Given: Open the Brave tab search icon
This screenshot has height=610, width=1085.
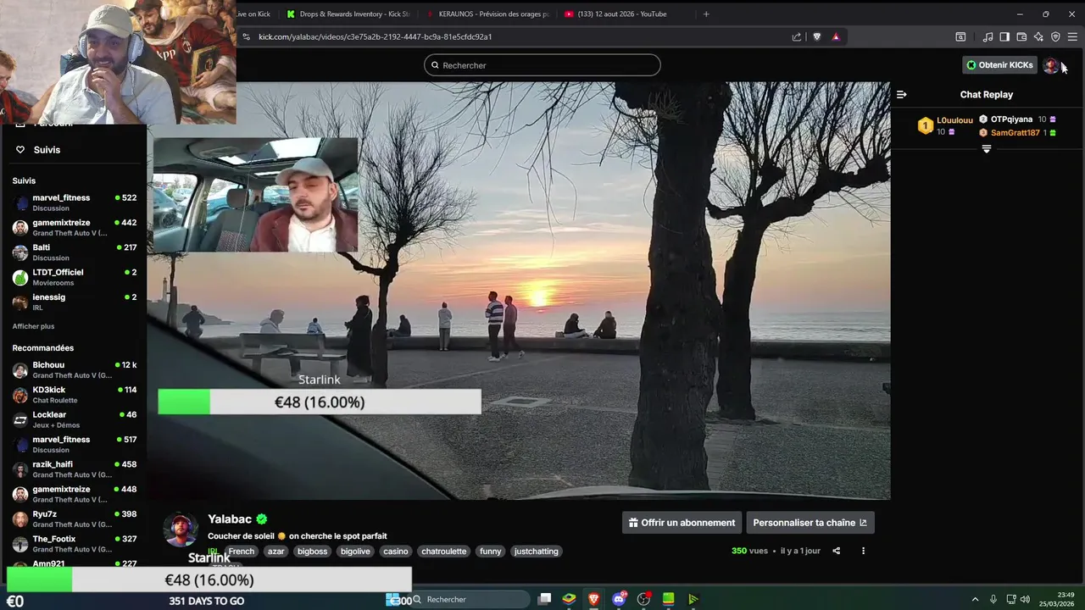Looking at the screenshot, I should pyautogui.click(x=960, y=36).
